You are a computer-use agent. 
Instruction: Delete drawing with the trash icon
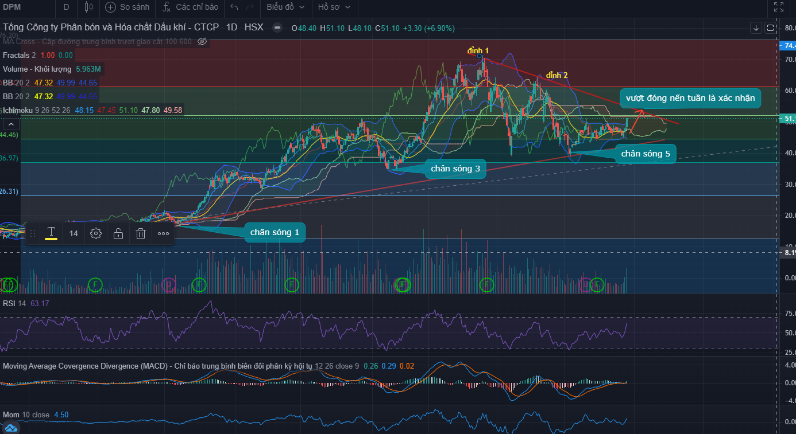point(141,233)
